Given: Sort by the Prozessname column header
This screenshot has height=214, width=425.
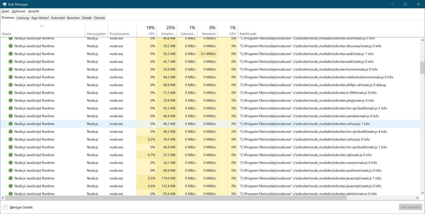Looking at the screenshot, I should [122, 31].
